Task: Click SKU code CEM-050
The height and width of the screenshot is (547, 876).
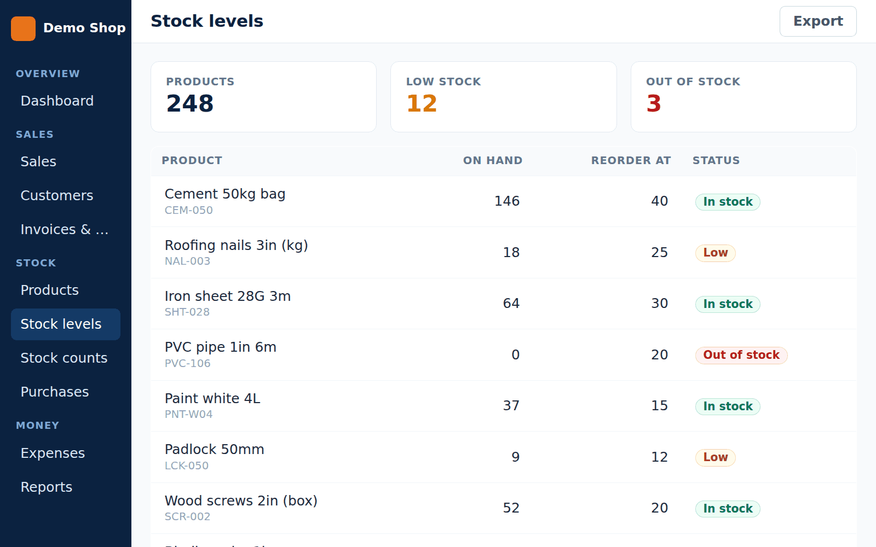Action: click(189, 210)
